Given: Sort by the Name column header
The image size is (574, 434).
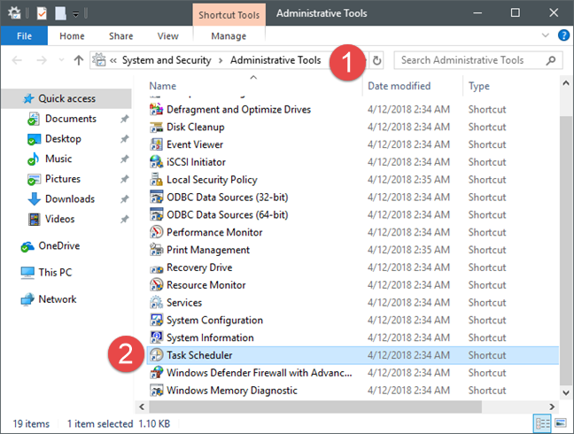Looking at the screenshot, I should click(x=162, y=86).
